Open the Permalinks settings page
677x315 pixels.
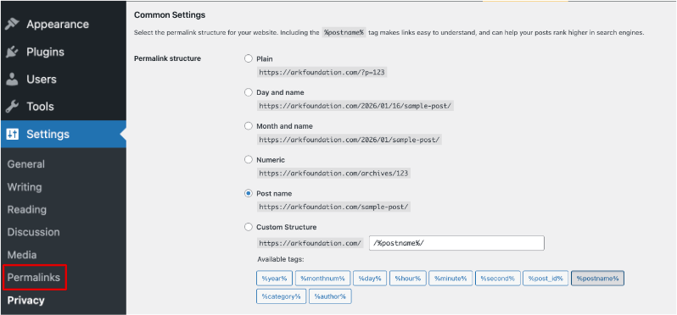[34, 278]
